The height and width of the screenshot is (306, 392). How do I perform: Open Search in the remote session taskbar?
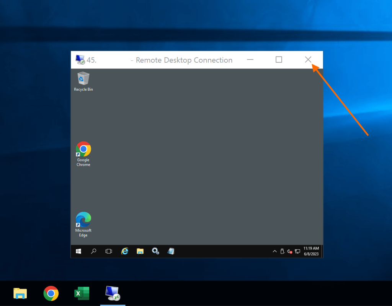[x=93, y=251]
